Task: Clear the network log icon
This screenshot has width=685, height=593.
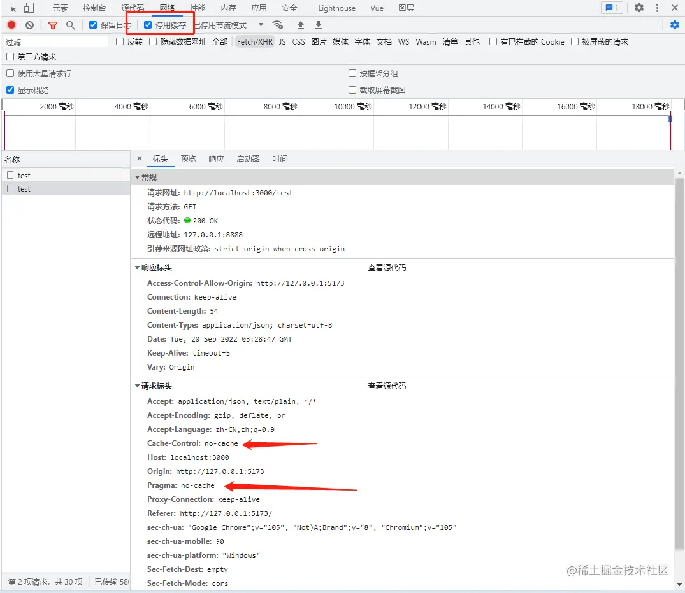Action: click(x=29, y=25)
